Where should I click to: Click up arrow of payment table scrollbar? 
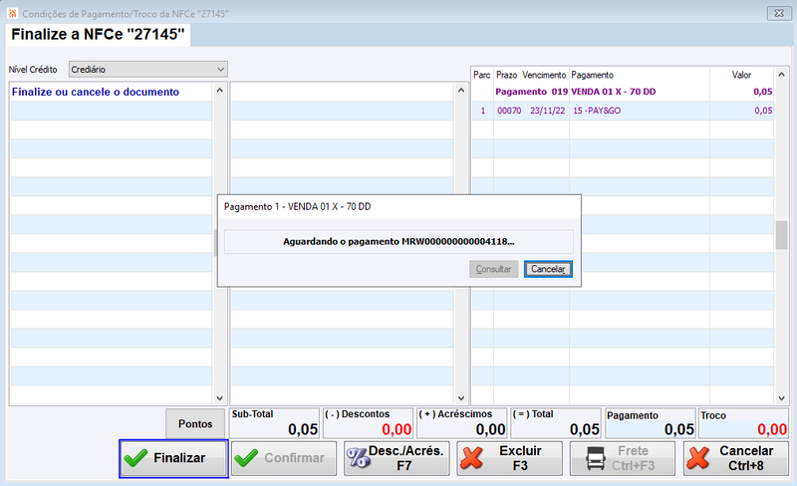[781, 75]
